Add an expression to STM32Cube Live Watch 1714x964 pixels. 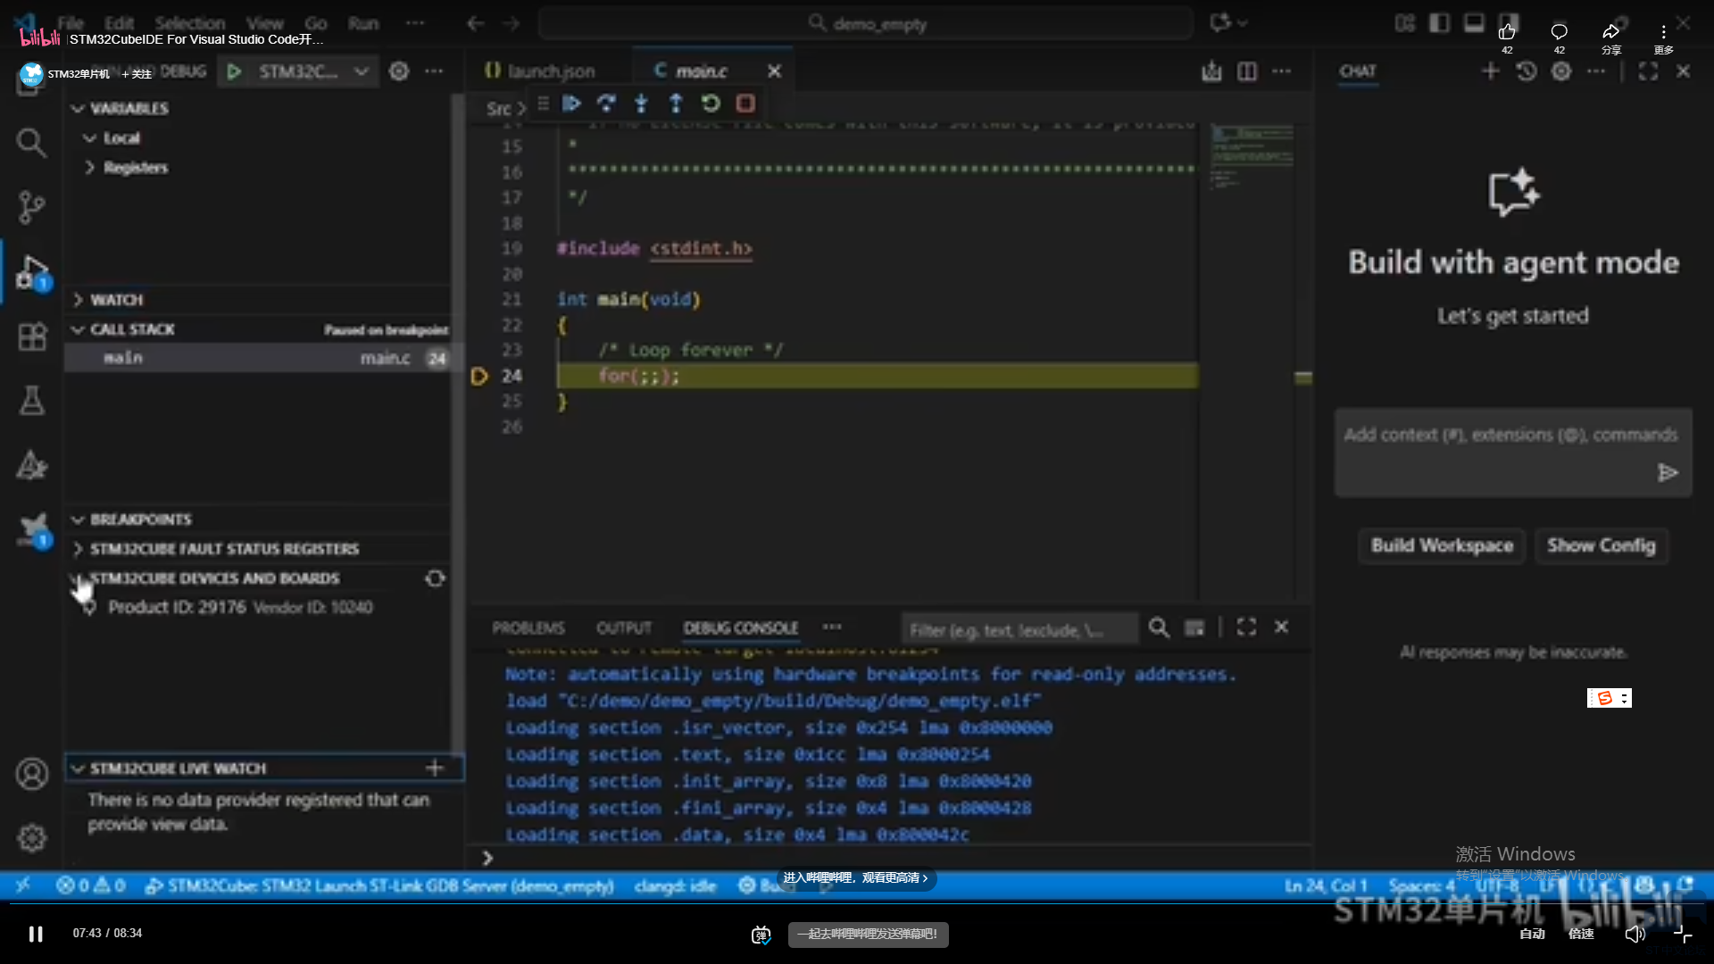pyautogui.click(x=435, y=768)
